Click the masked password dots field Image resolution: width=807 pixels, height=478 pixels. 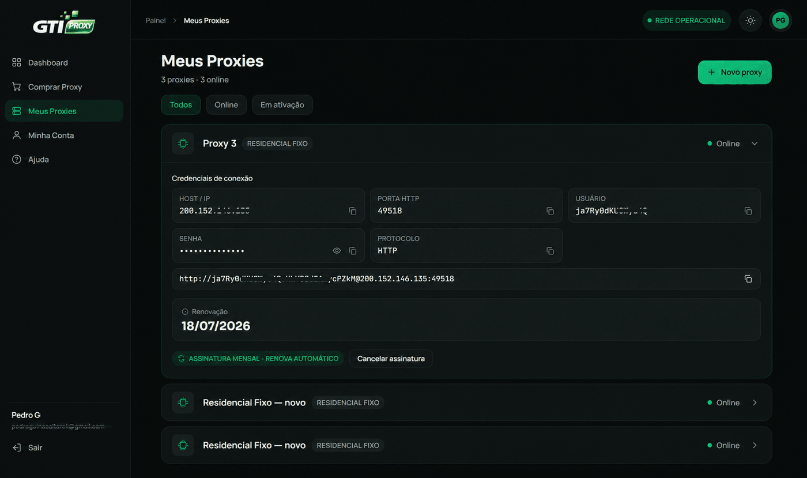212,251
